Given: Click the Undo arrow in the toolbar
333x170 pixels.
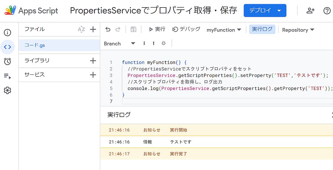Looking at the screenshot, I should tap(108, 30).
